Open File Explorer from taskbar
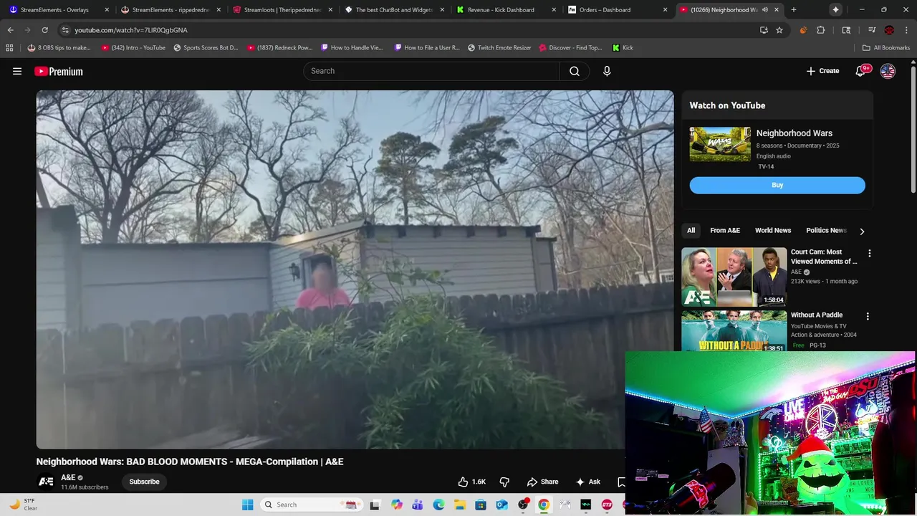 click(459, 505)
